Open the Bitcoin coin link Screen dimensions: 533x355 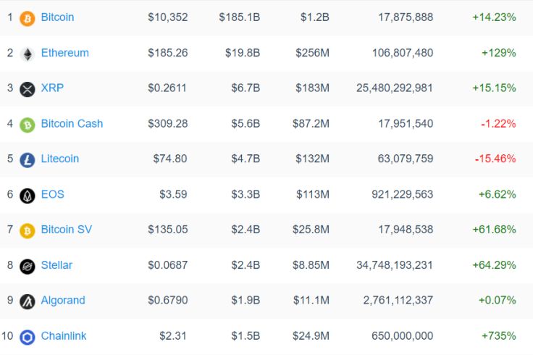[x=57, y=17]
